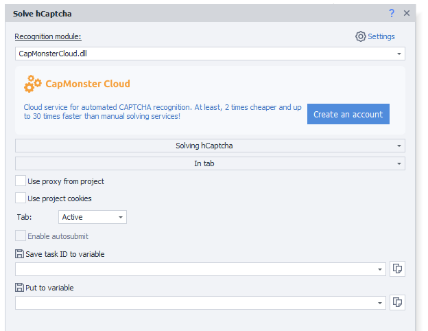Image resolution: width=428 pixels, height=331 pixels.
Task: Click the Create an account button
Action: coord(348,114)
